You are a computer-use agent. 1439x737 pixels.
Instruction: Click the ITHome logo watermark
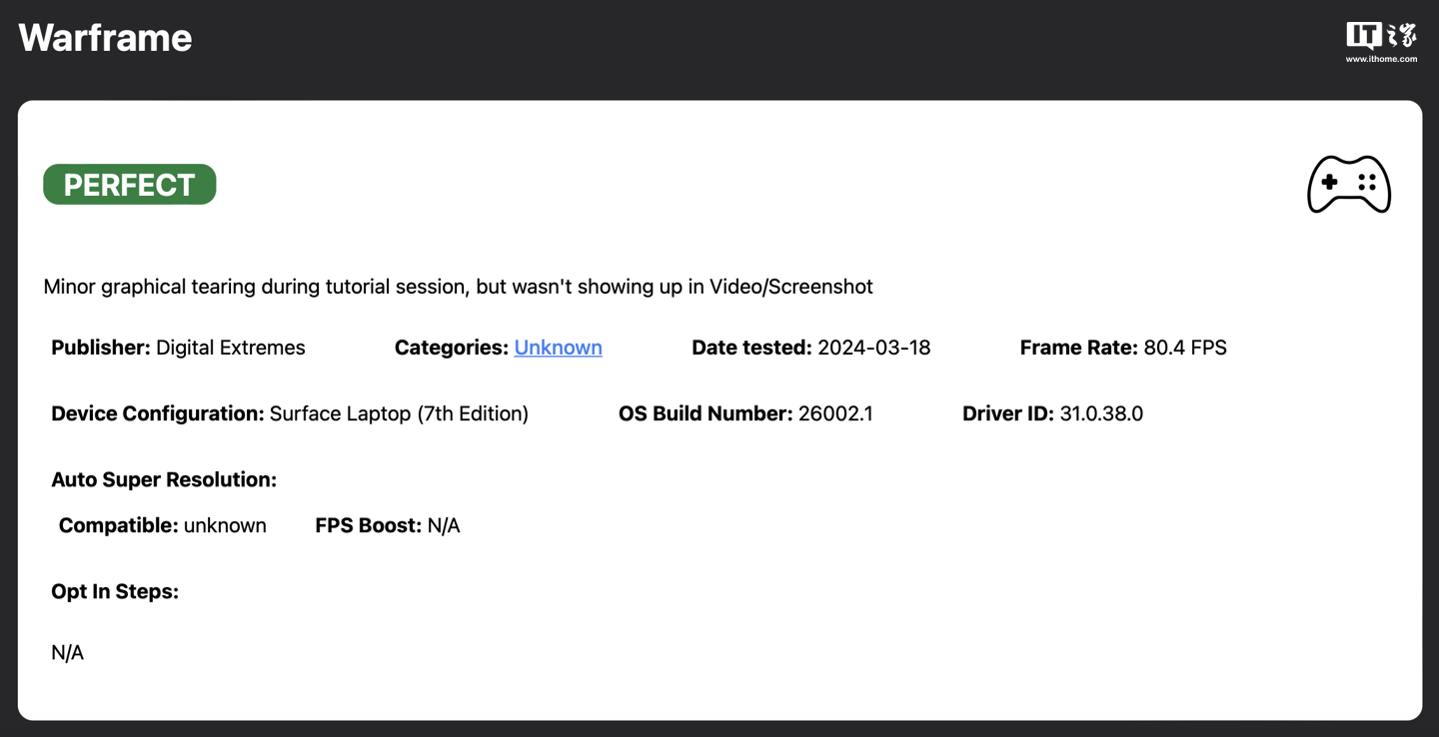point(1380,43)
